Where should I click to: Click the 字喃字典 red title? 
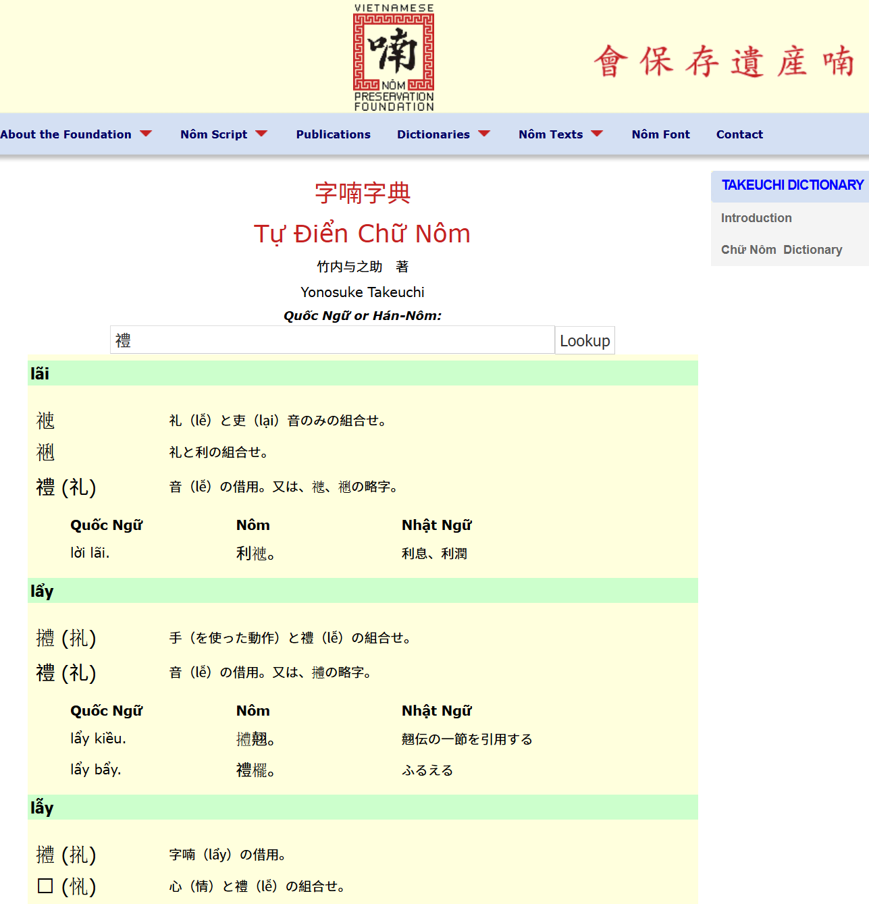(363, 193)
